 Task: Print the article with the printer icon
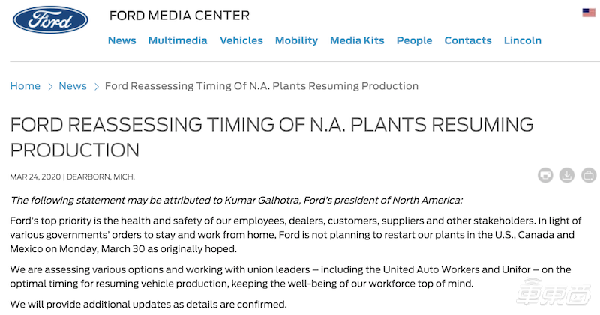545,176
